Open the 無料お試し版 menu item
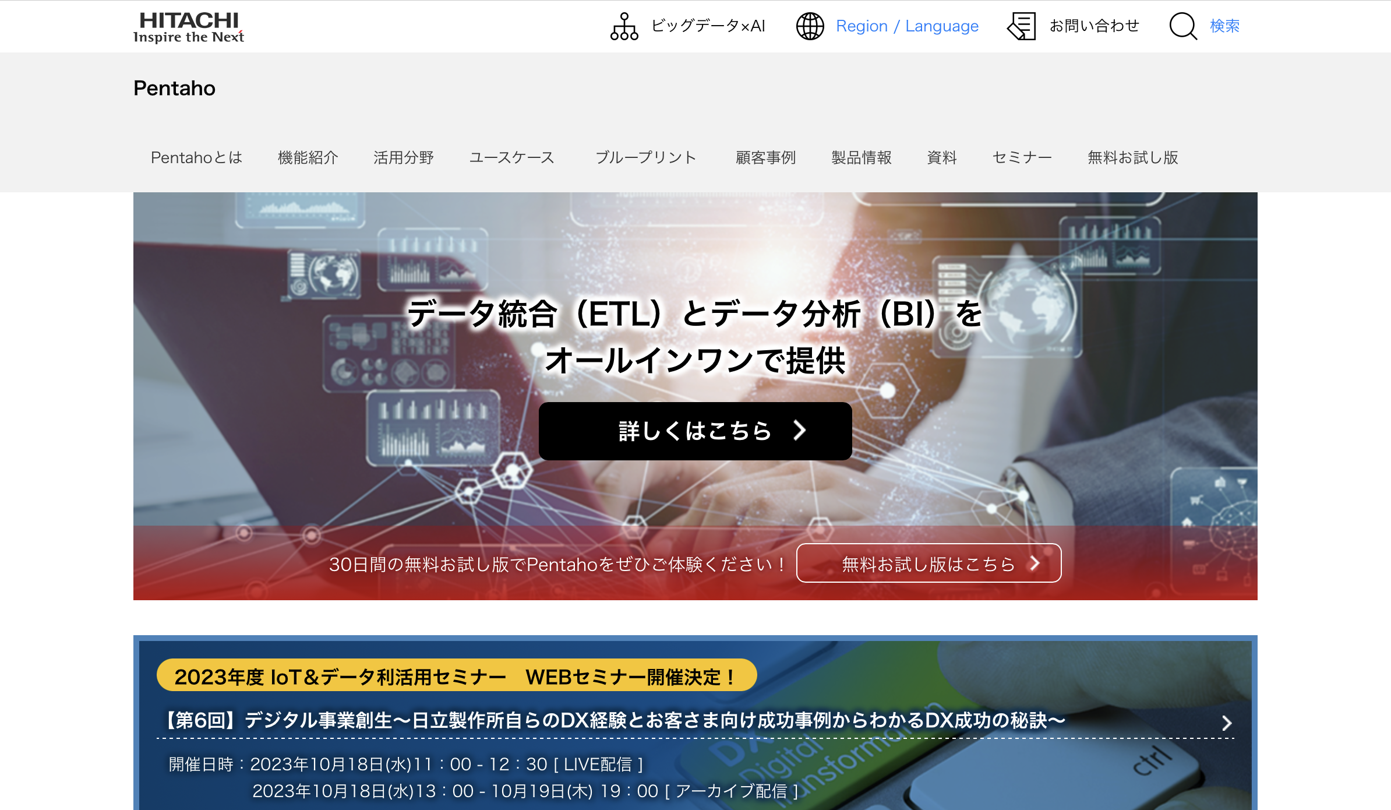Screen dimensions: 1391x810 1133,157
